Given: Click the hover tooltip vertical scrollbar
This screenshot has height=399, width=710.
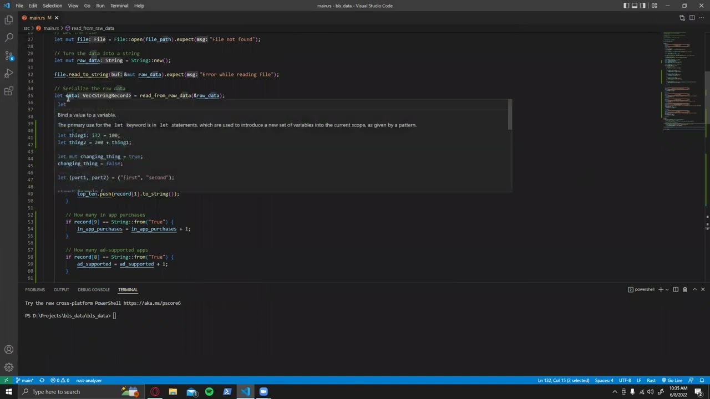Looking at the screenshot, I should [x=509, y=115].
